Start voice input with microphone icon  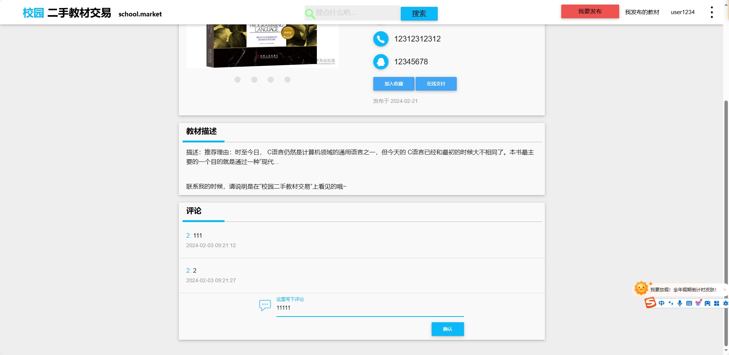[680, 303]
